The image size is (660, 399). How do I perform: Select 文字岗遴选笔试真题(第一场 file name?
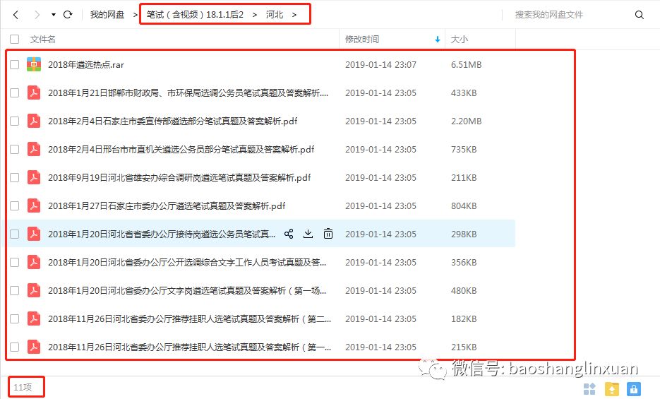coord(187,290)
